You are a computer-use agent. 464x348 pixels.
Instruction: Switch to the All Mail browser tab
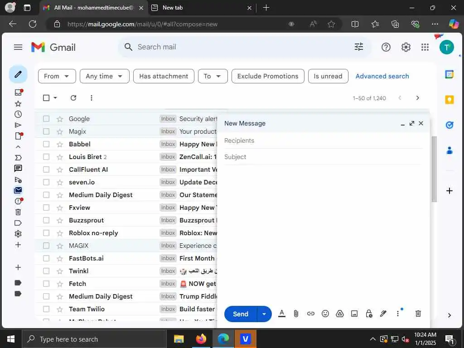click(93, 8)
